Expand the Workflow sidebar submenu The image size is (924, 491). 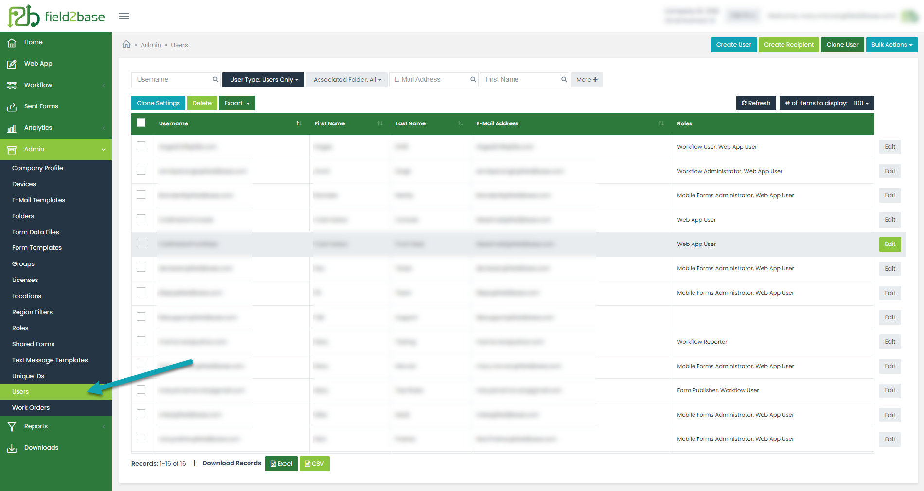click(x=104, y=86)
